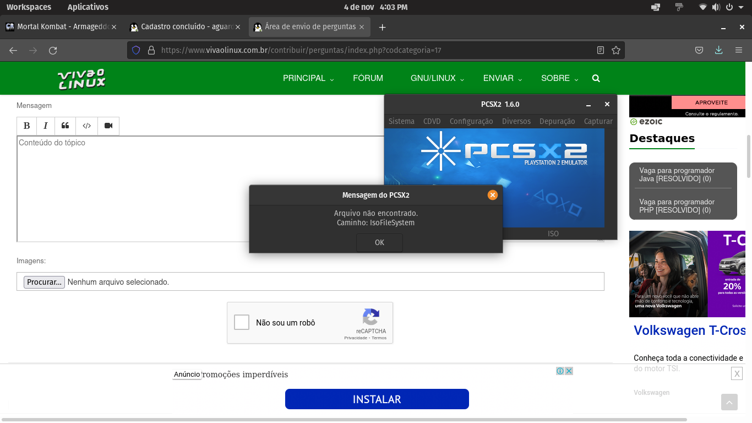
Task: Open the PCSX2 Sistema menu
Action: 401,121
